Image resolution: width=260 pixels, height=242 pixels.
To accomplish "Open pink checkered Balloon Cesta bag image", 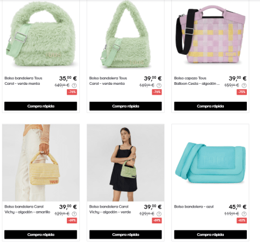I will (210, 34).
